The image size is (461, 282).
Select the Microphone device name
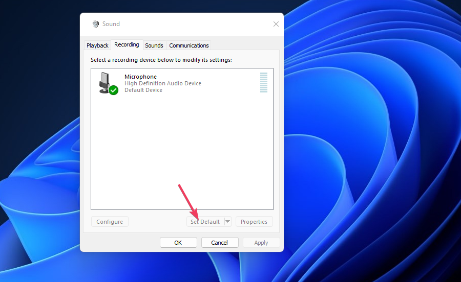[x=140, y=77]
